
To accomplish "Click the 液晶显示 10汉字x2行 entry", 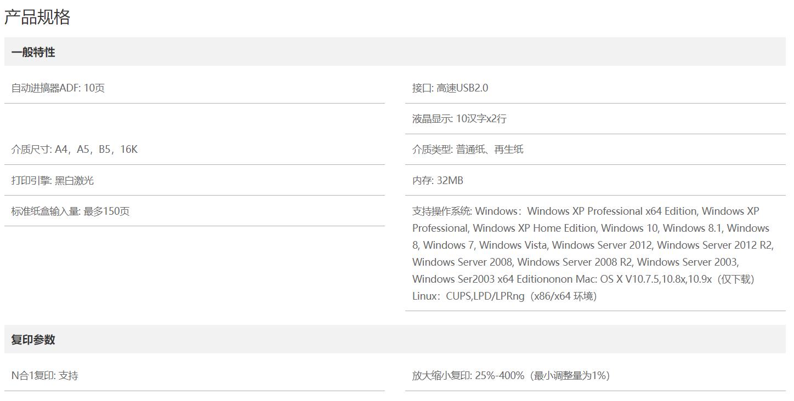I will coord(459,119).
